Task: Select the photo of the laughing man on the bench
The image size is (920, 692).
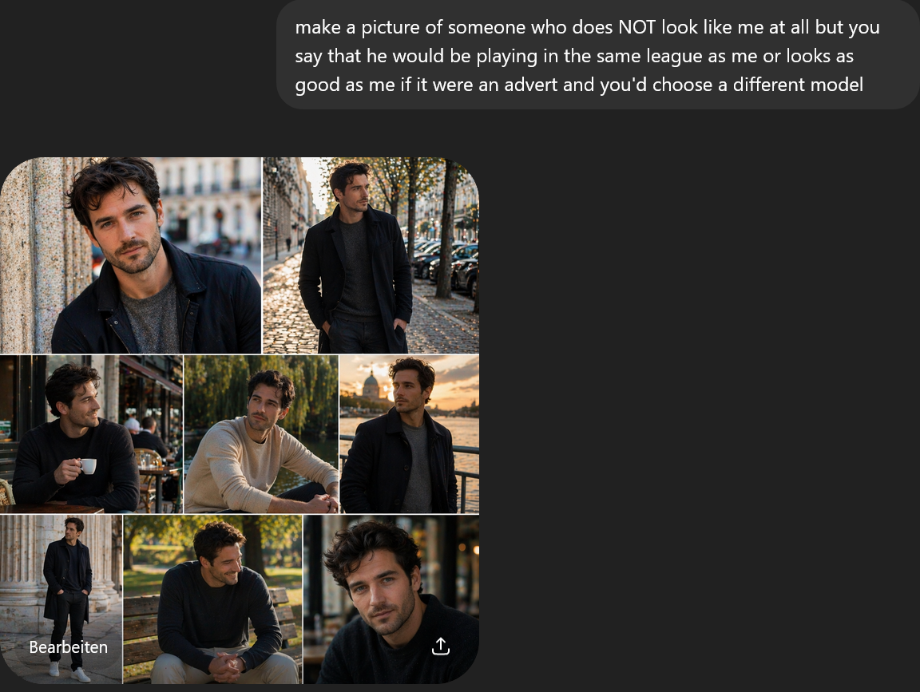Action: [213, 599]
